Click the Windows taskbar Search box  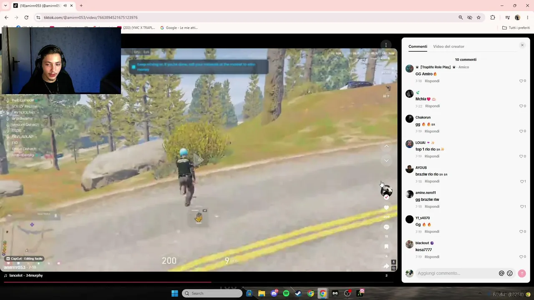coord(213,293)
